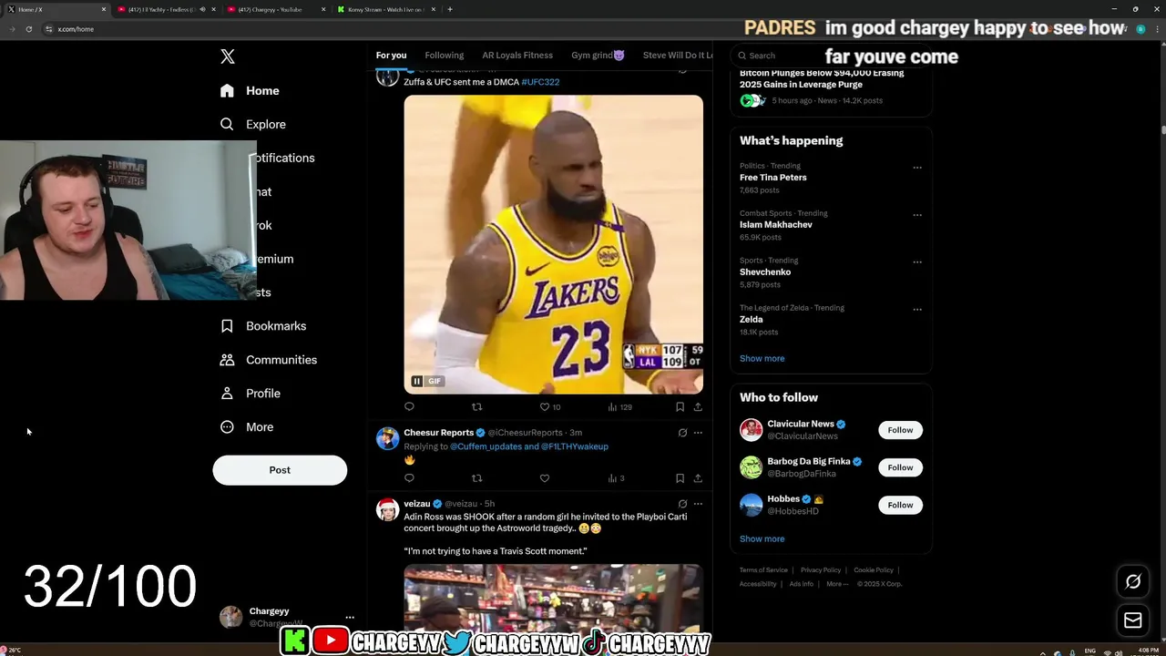Open options for Islam Makhachev trend
Image resolution: width=1166 pixels, height=656 pixels.
pos(917,215)
